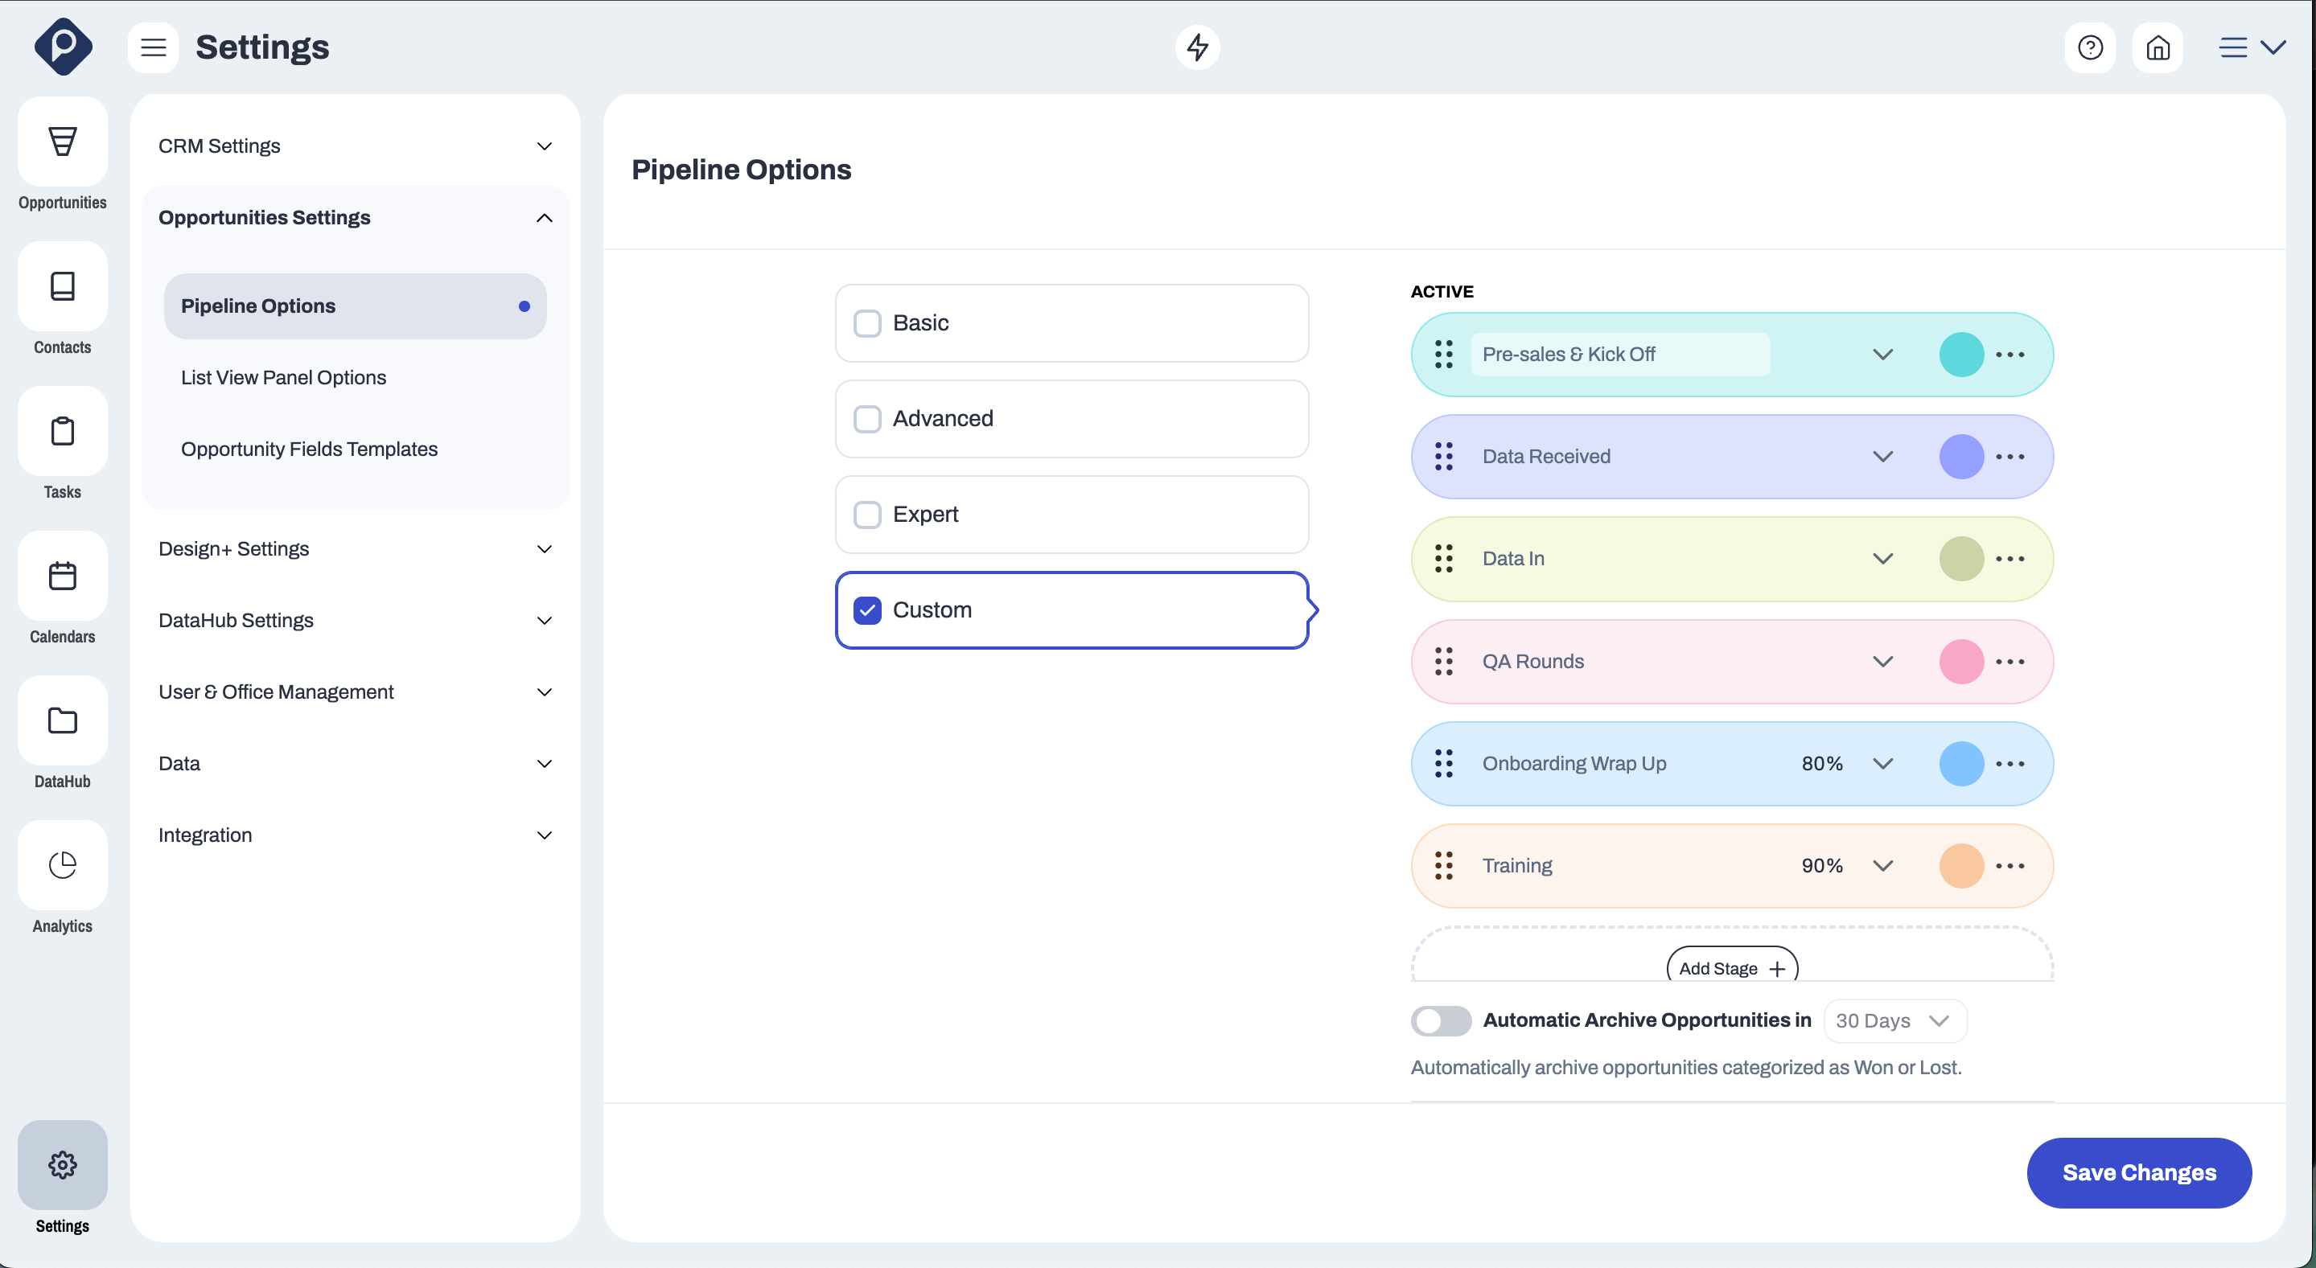Enable Automatic Archive Opportunities toggle
Image resolution: width=2316 pixels, height=1268 pixels.
[1440, 1021]
